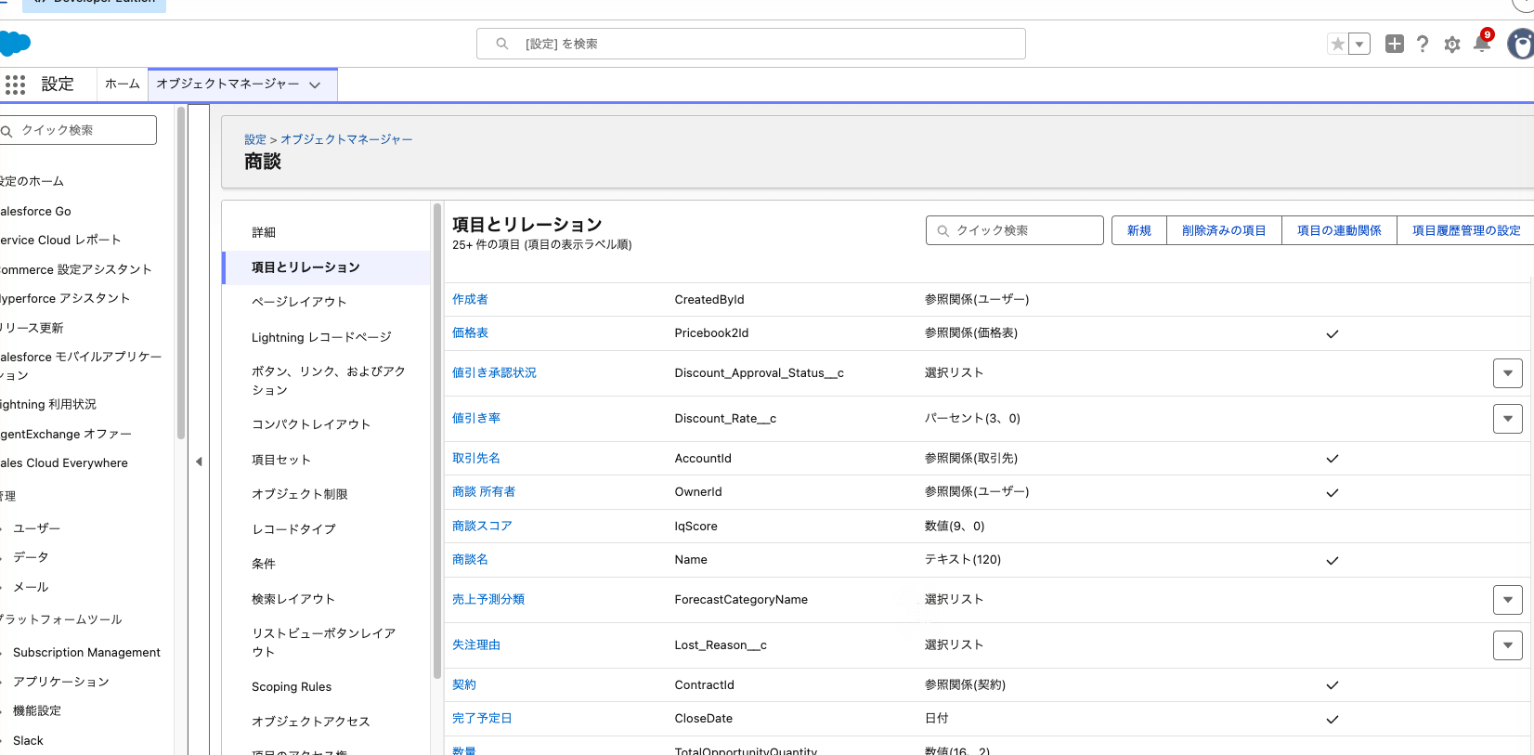1534x755 pixels.
Task: Select the オブジェクトマネージャー tab
Action: 227,84
